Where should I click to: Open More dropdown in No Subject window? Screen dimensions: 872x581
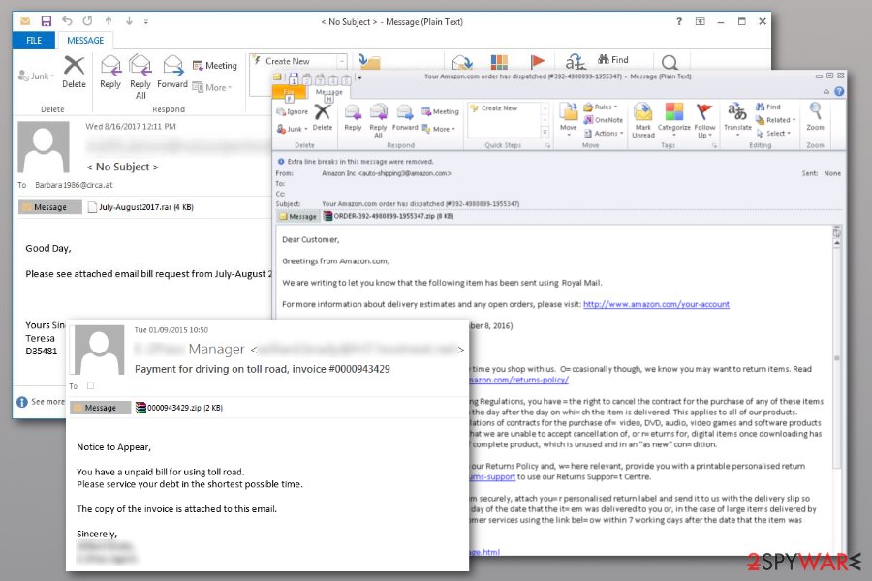[212, 87]
